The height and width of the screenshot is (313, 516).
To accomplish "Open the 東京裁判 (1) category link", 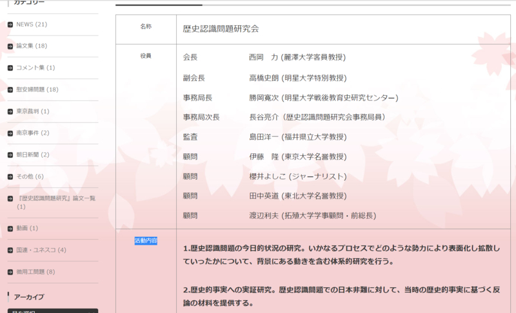I will coord(33,111).
